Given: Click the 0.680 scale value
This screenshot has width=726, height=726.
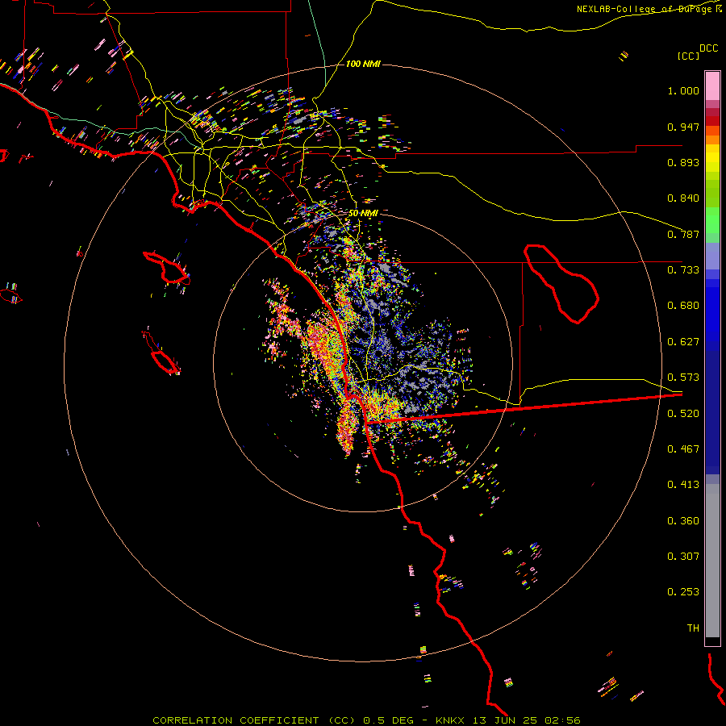Looking at the screenshot, I should click(683, 306).
